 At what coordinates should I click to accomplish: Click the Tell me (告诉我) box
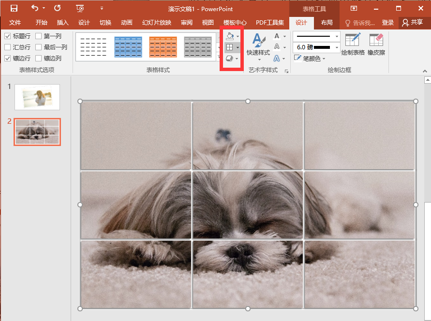point(360,23)
